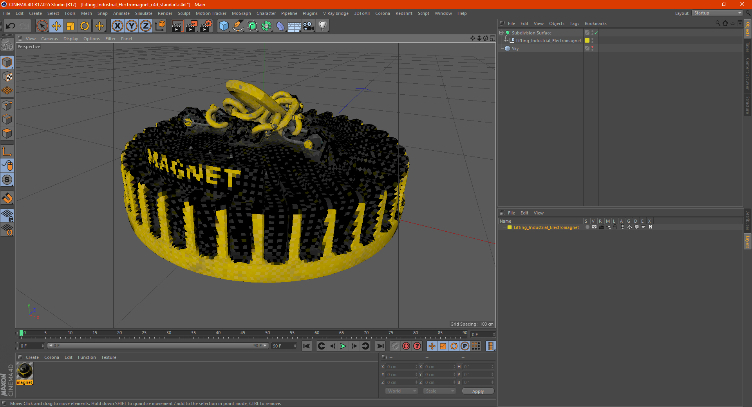Click the X position input field
The width and height of the screenshot is (752, 407).
[402, 367]
